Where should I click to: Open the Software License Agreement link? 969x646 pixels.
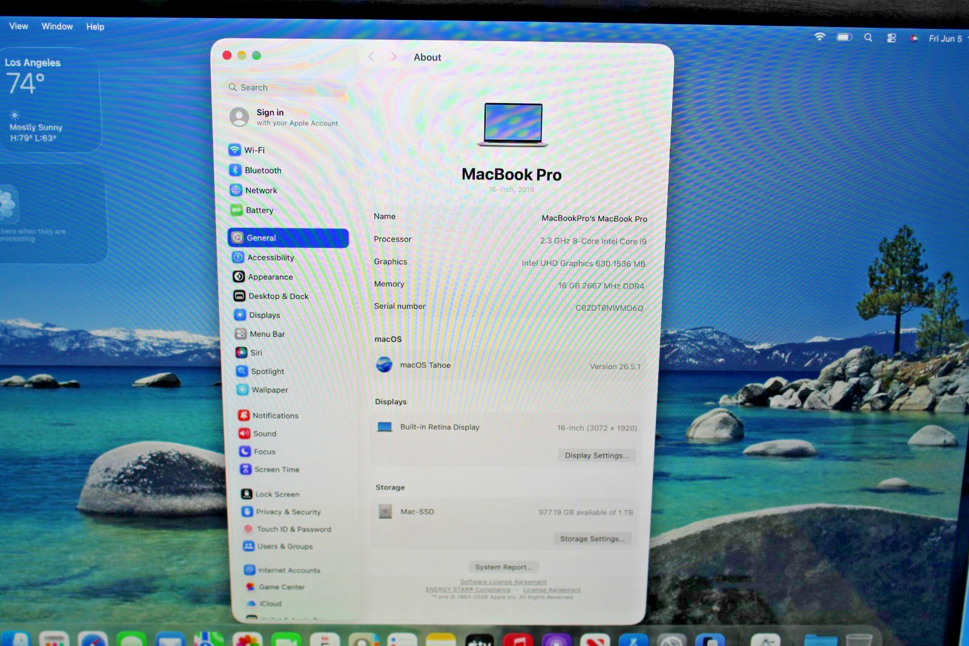[x=503, y=582]
